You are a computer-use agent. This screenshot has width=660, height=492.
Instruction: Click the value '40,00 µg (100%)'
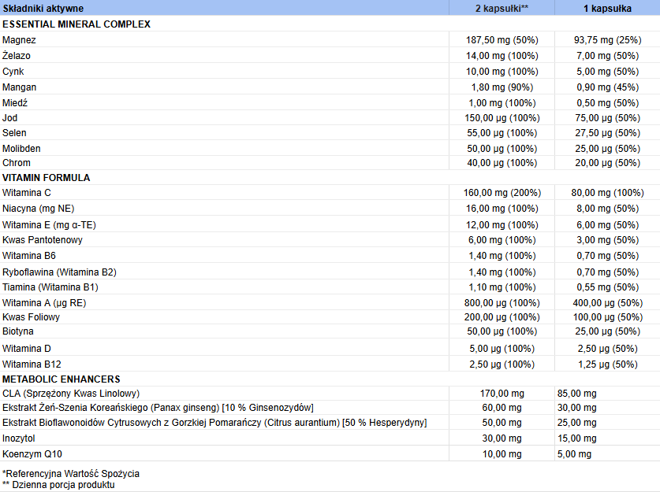pos(502,163)
